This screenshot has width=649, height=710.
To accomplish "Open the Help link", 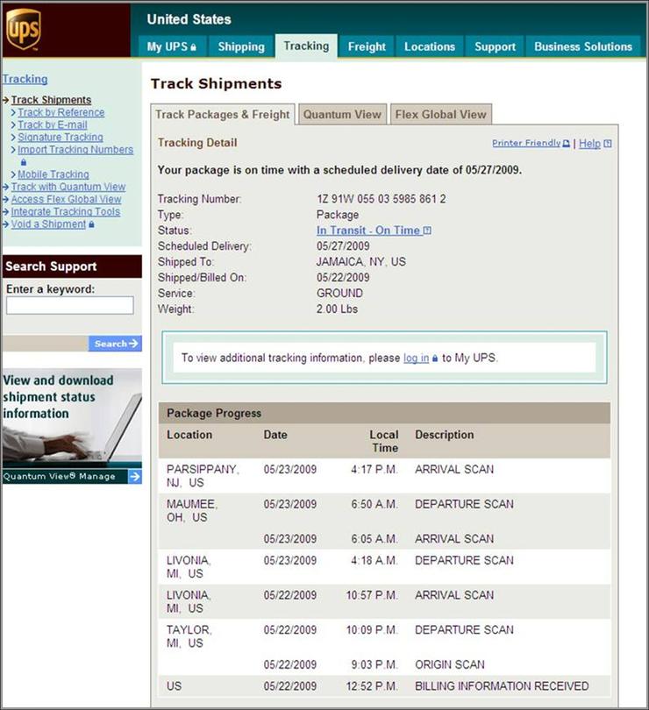I will click(x=589, y=144).
